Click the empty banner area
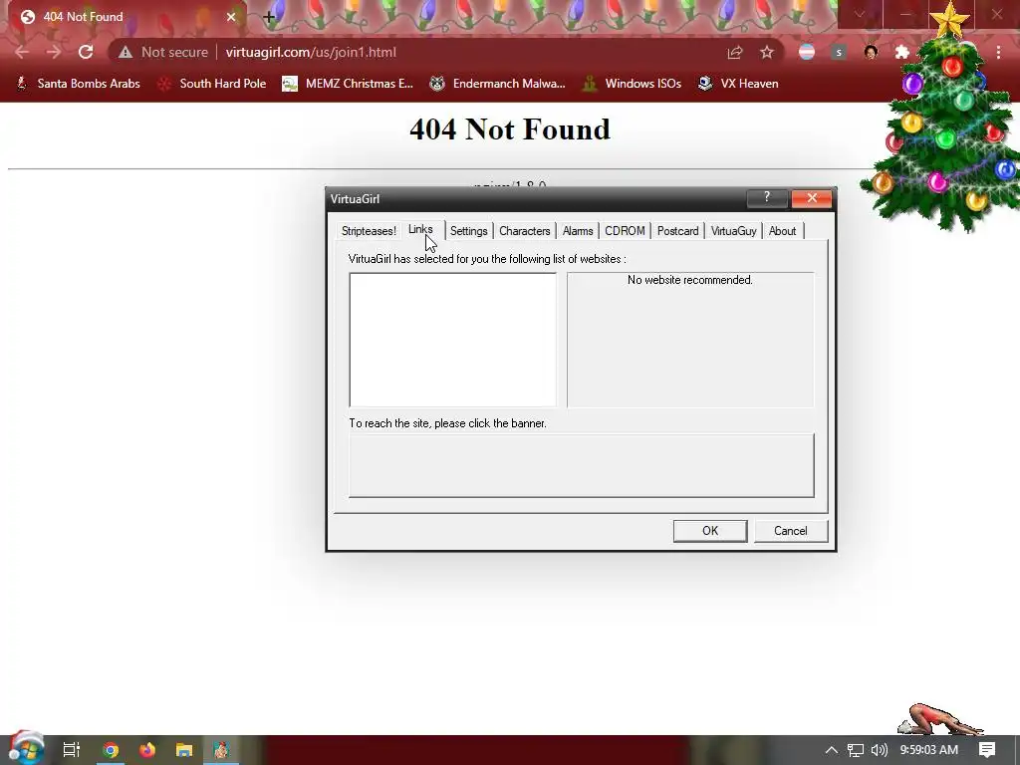The height and width of the screenshot is (765, 1020). pyautogui.click(x=582, y=466)
